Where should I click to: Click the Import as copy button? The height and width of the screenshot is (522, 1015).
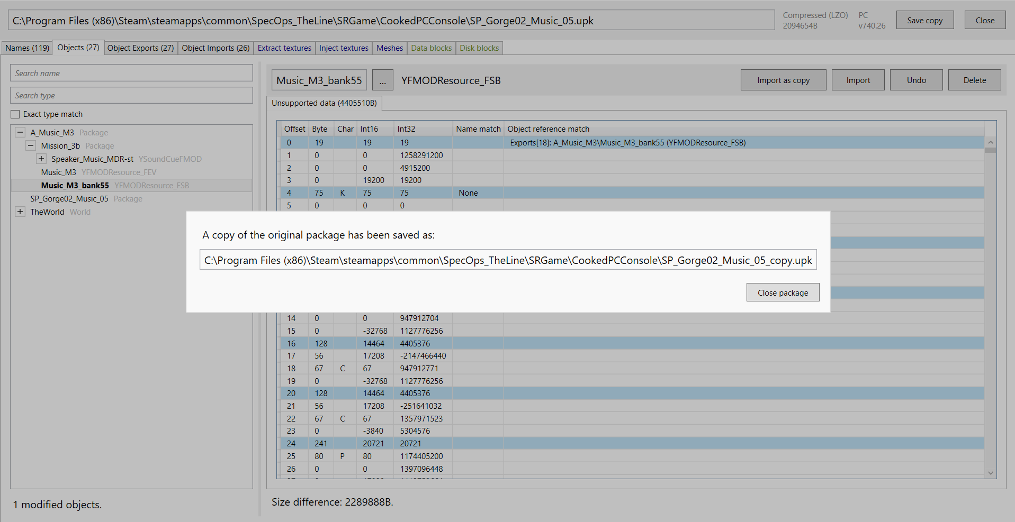point(783,80)
